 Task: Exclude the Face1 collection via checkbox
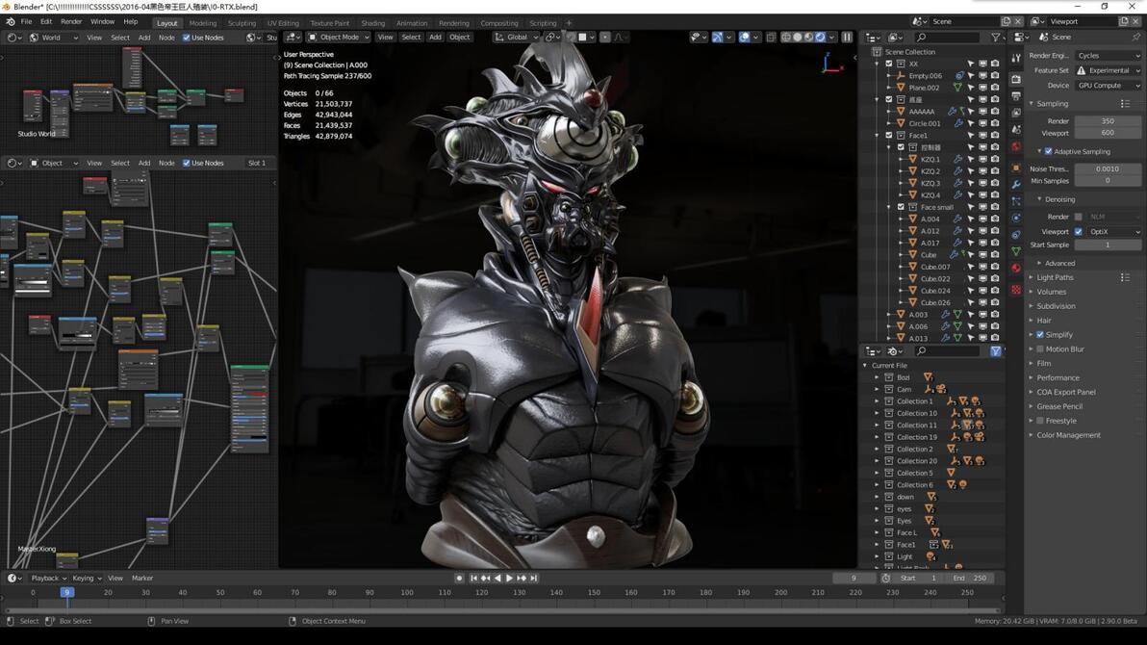coord(889,136)
